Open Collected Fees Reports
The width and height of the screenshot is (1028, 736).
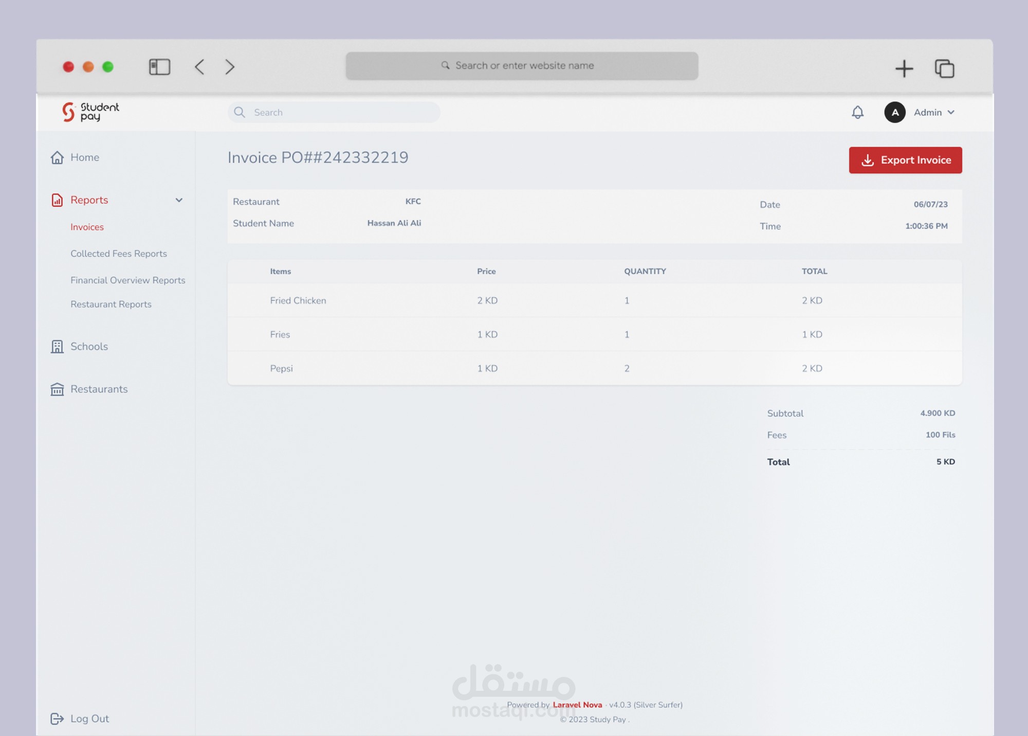pyautogui.click(x=119, y=254)
